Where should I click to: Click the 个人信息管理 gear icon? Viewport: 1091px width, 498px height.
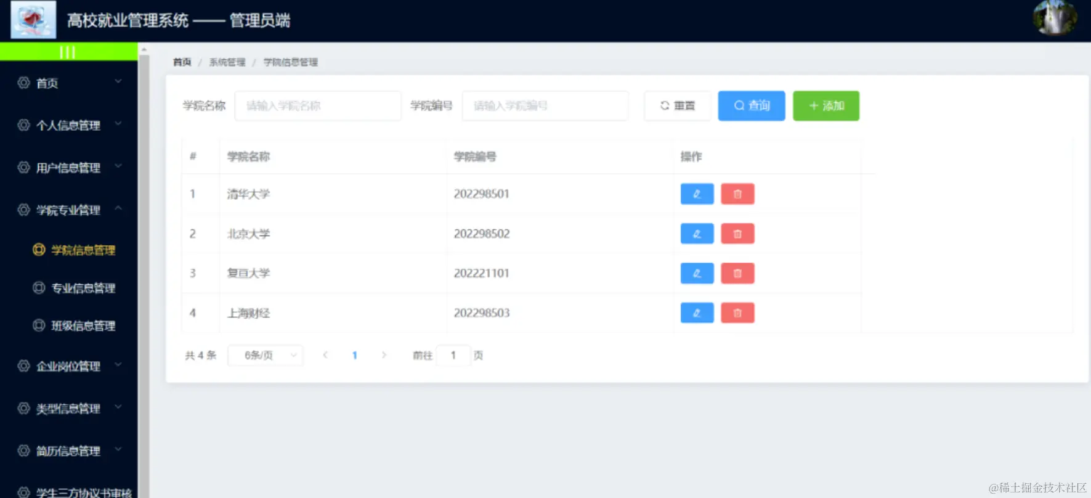click(23, 125)
